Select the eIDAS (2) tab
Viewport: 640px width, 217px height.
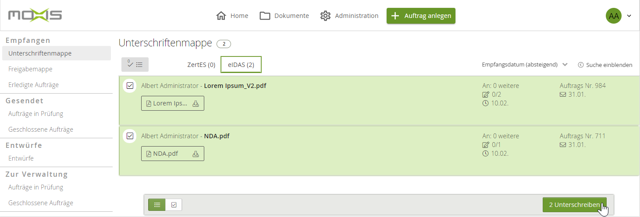[241, 65]
